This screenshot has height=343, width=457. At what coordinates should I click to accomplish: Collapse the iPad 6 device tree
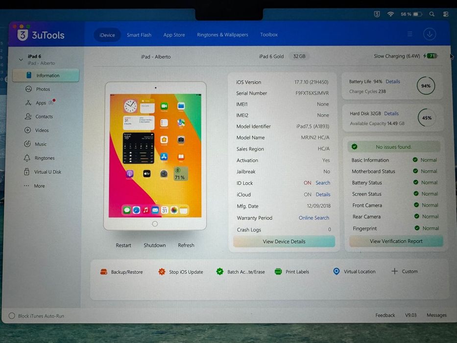click(x=21, y=59)
